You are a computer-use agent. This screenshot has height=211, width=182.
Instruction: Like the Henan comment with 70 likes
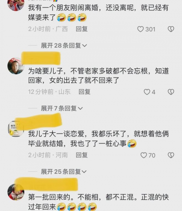pos(144,155)
